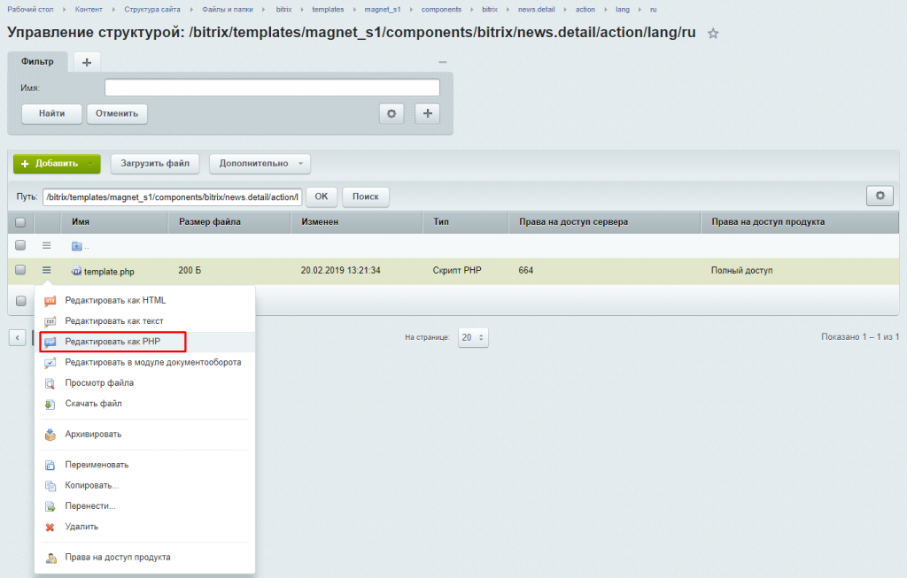Viewport: 907px width, 578px height.
Task: Open news.detail breadcrumb link
Action: pos(536,9)
